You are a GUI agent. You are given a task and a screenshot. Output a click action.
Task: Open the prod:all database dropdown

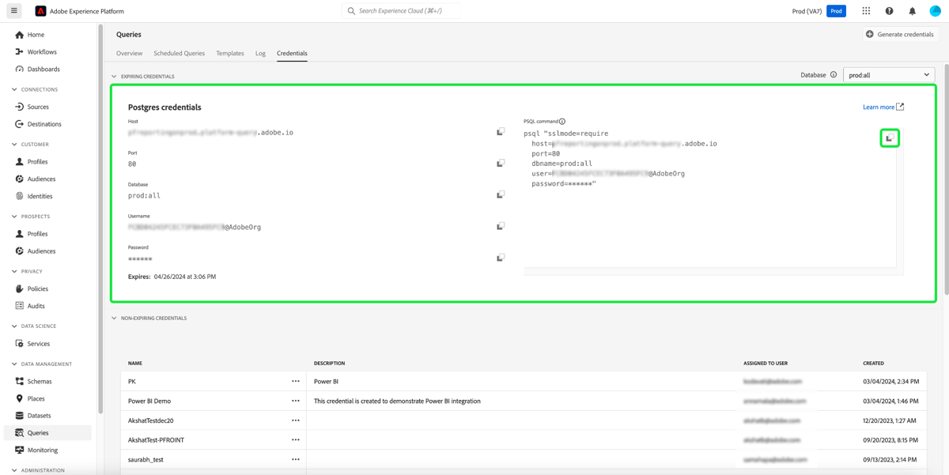tap(887, 74)
